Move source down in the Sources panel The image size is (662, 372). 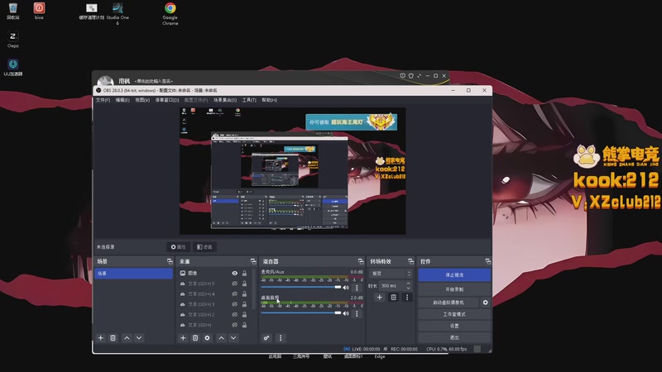click(x=233, y=338)
